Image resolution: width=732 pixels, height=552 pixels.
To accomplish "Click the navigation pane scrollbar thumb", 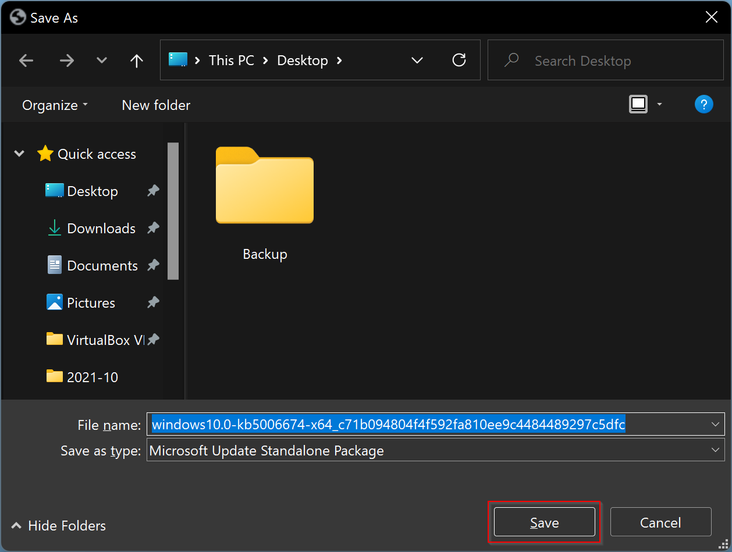I will tap(173, 211).
